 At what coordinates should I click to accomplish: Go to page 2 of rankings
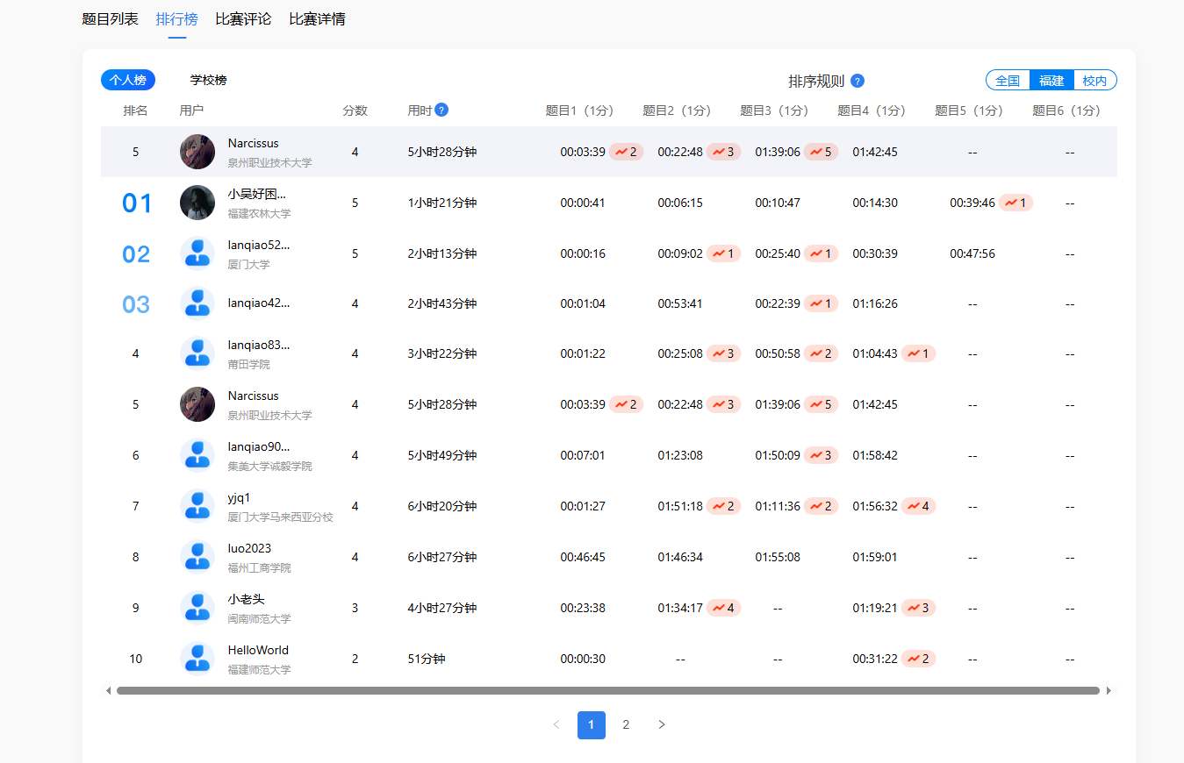point(626,725)
